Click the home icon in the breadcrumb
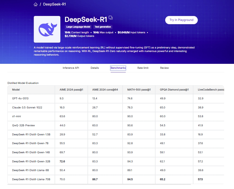This screenshot has width=234, height=189. coord(35,4)
